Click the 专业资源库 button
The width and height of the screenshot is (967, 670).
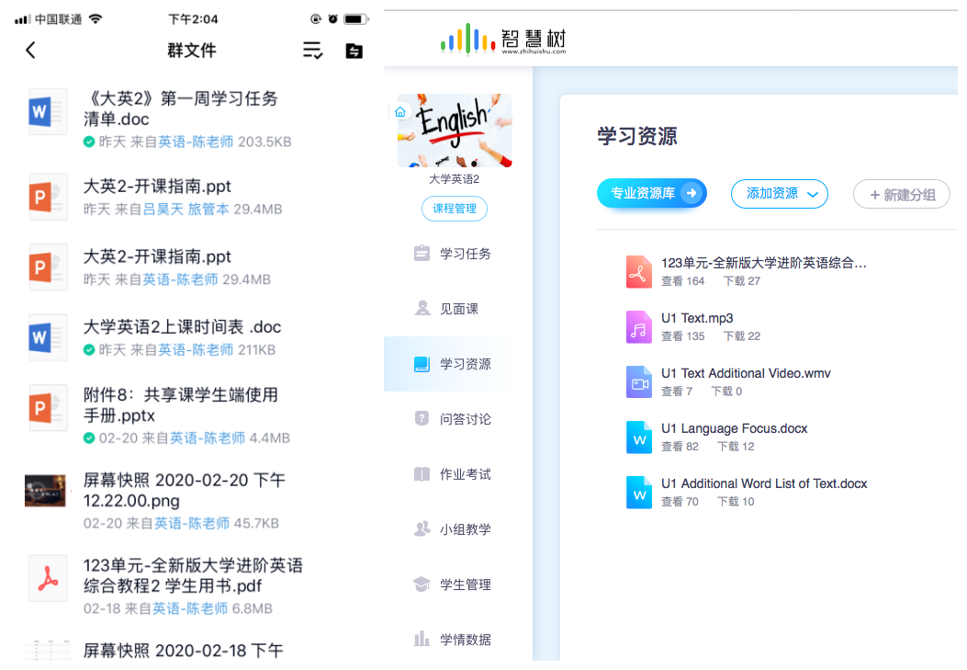click(x=651, y=193)
